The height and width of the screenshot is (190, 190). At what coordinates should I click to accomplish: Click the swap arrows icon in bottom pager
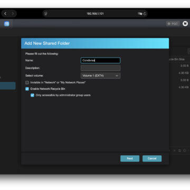(x=179, y=150)
